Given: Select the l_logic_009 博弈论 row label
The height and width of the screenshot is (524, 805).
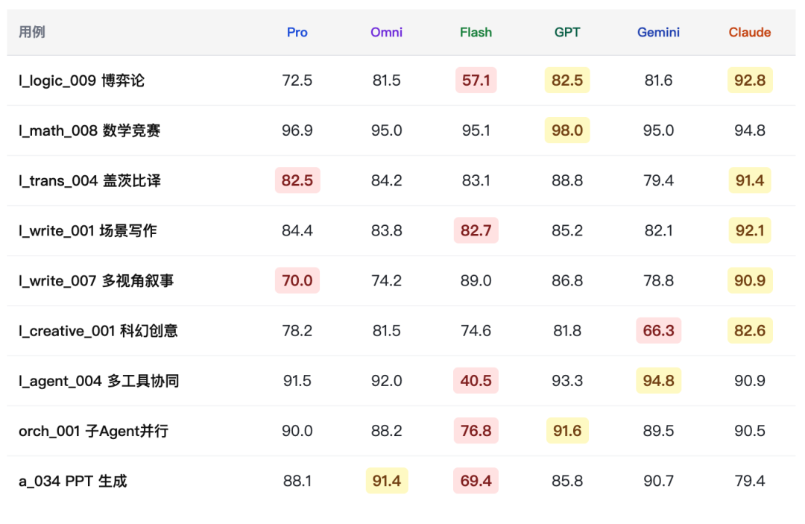Looking at the screenshot, I should pyautogui.click(x=82, y=81).
